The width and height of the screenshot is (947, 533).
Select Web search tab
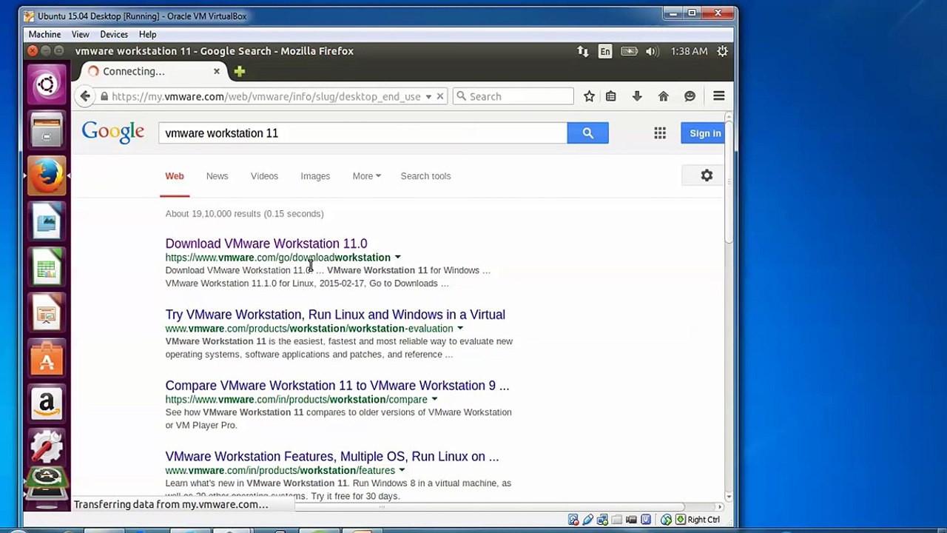point(175,176)
